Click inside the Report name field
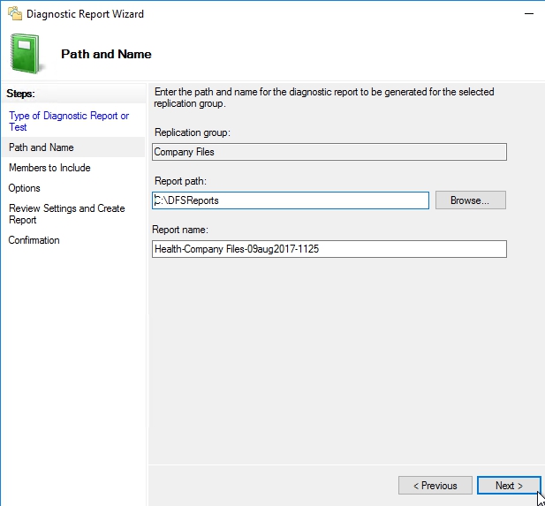The width and height of the screenshot is (545, 506). tap(329, 249)
